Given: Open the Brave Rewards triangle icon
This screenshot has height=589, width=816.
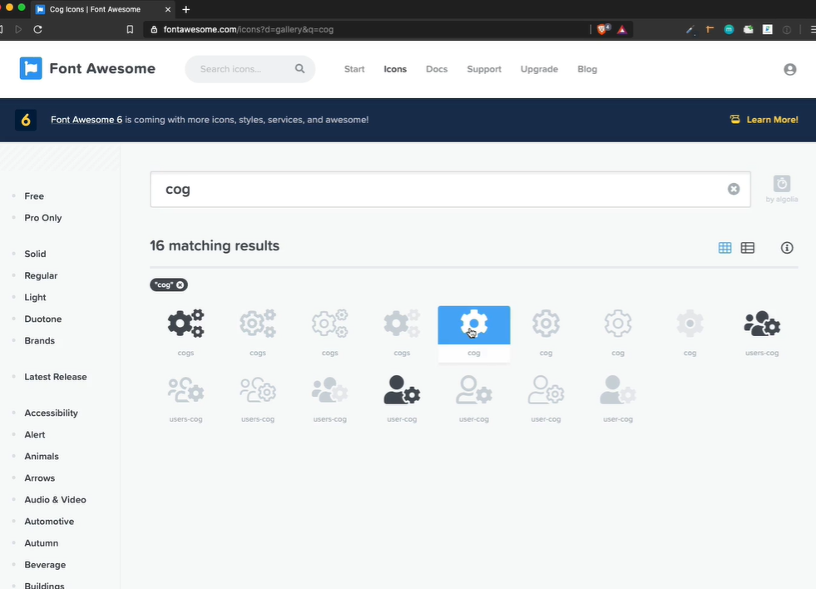Looking at the screenshot, I should tap(622, 30).
